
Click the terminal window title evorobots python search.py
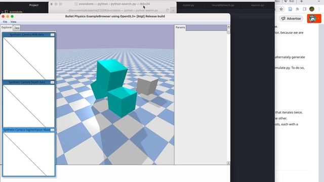tap(114, 4)
